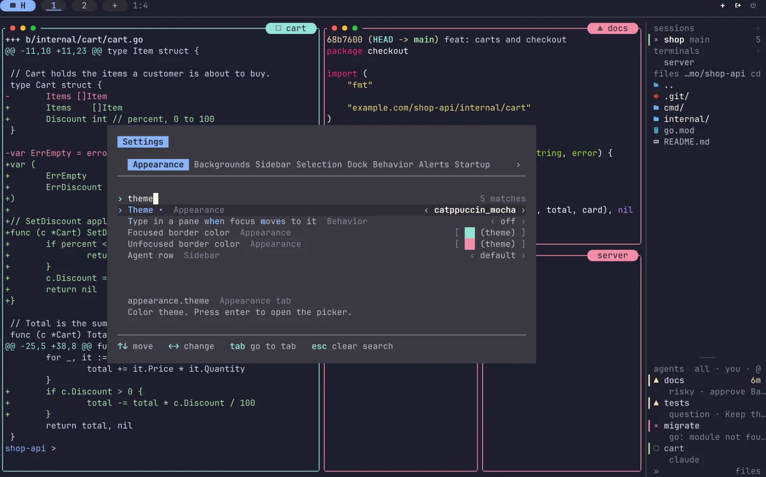Open the .git/ folder icon

coord(656,96)
